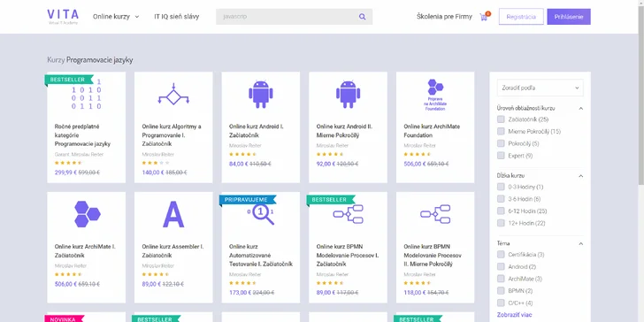The width and height of the screenshot is (644, 322).
Task: Click Garant: Miroslav Reiter text
Action: (80, 155)
